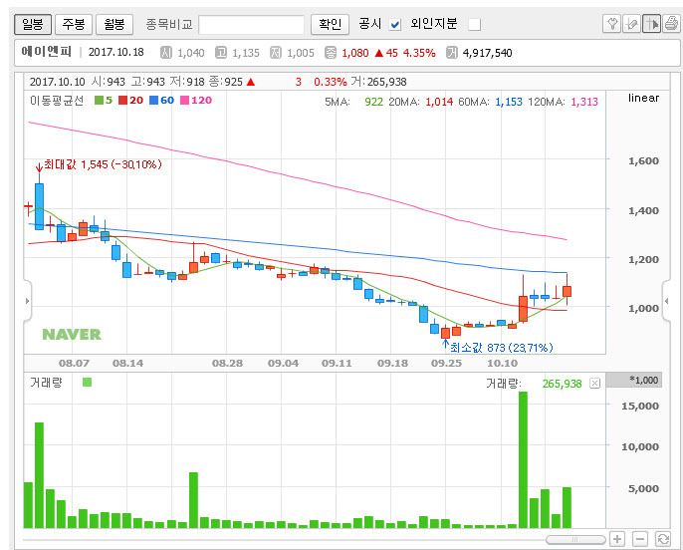The width and height of the screenshot is (683, 550).
Task: Zoom out with the minus icon
Action: [640, 539]
